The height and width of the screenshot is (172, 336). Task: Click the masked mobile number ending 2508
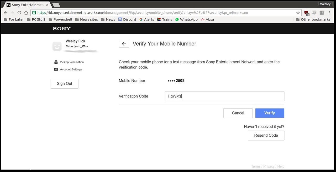[176, 81]
